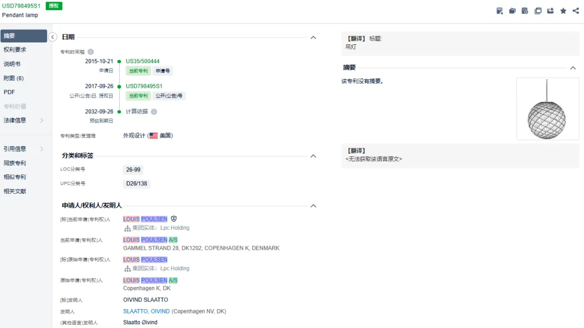Collapse the 分类和标签 section

[x=313, y=156]
